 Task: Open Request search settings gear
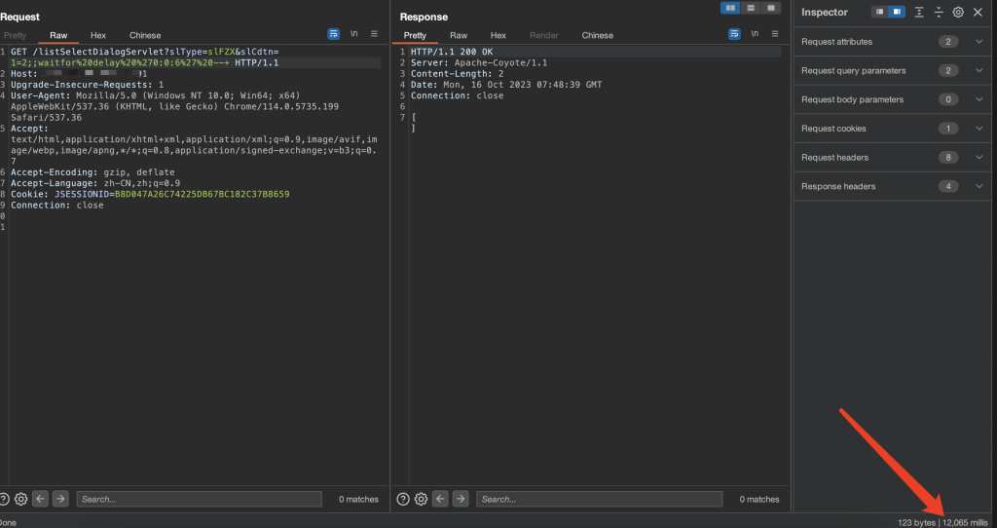click(x=21, y=500)
